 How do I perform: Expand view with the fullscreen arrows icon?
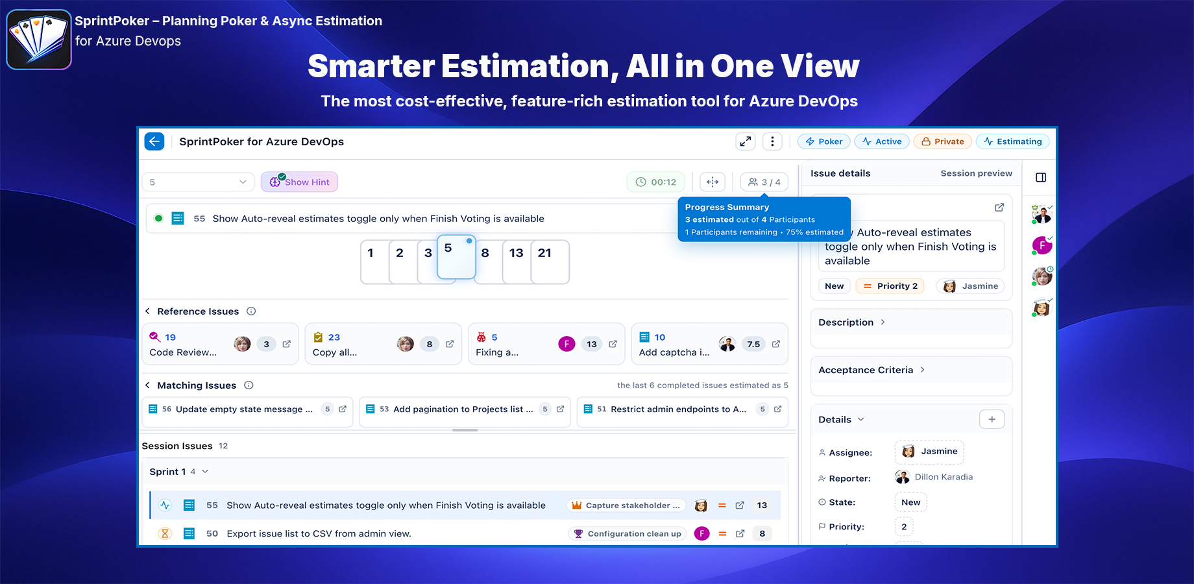[x=746, y=141]
